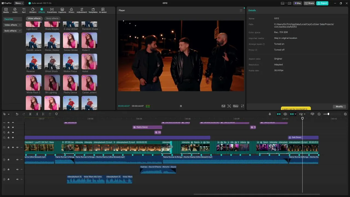Open the preview zoom scan icon
350x197 pixels.
[x=229, y=106]
